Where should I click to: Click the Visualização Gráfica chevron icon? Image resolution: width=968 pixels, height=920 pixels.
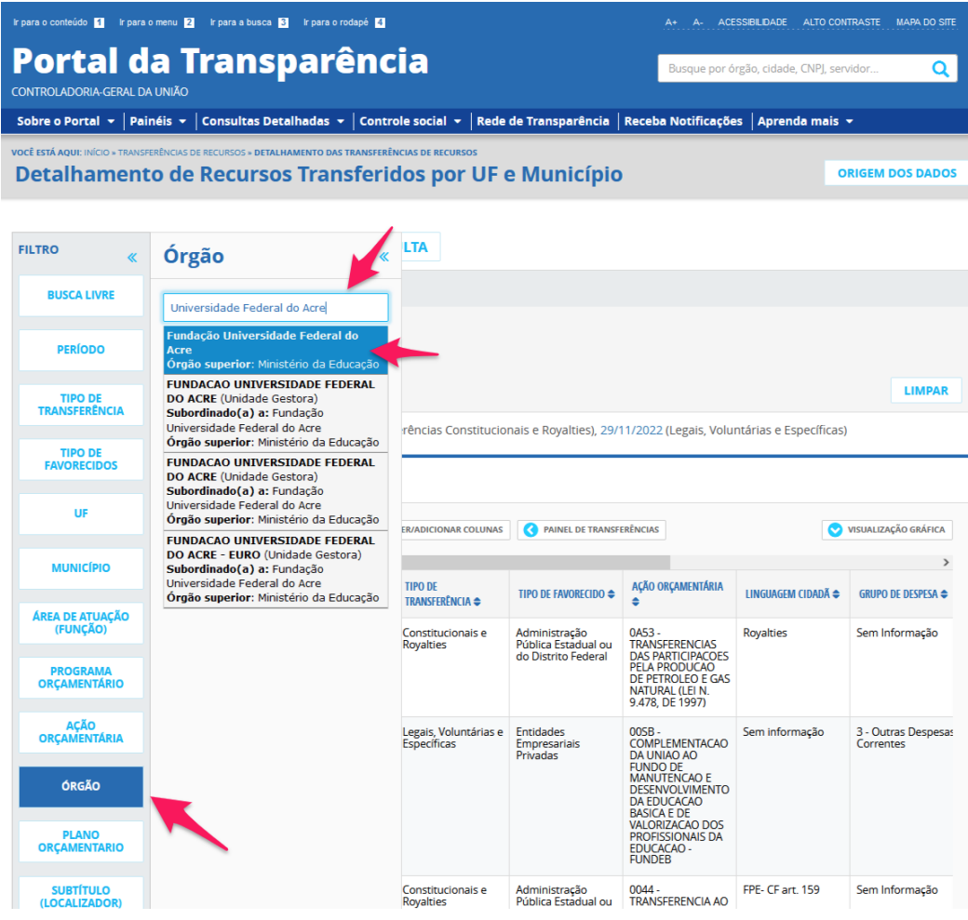pos(835,529)
